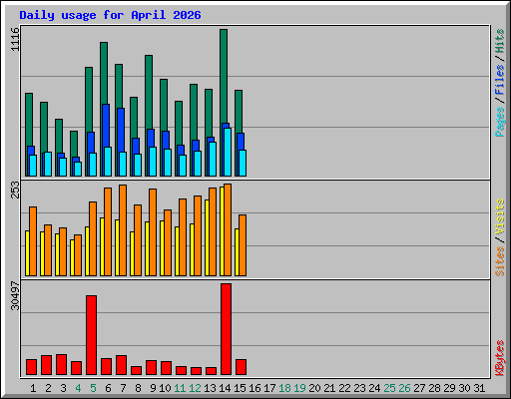Click green weekend day label 25
Viewport: 511px width, 399px height.
(x=389, y=388)
